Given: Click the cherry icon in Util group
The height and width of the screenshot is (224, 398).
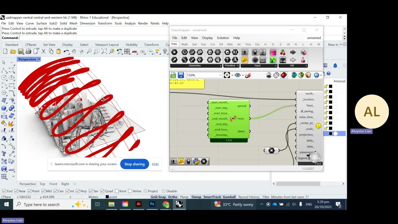Looking at the screenshot, I should [283, 52].
